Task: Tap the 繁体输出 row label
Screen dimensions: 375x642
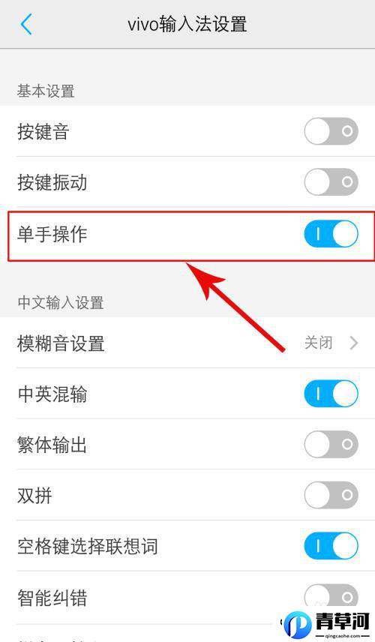Action: pos(52,445)
